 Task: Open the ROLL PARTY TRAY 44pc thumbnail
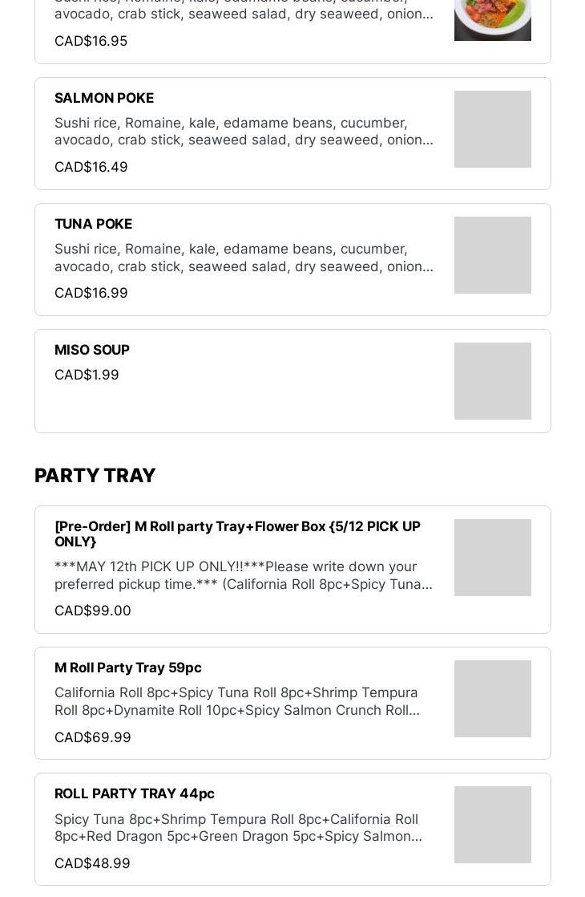click(492, 825)
